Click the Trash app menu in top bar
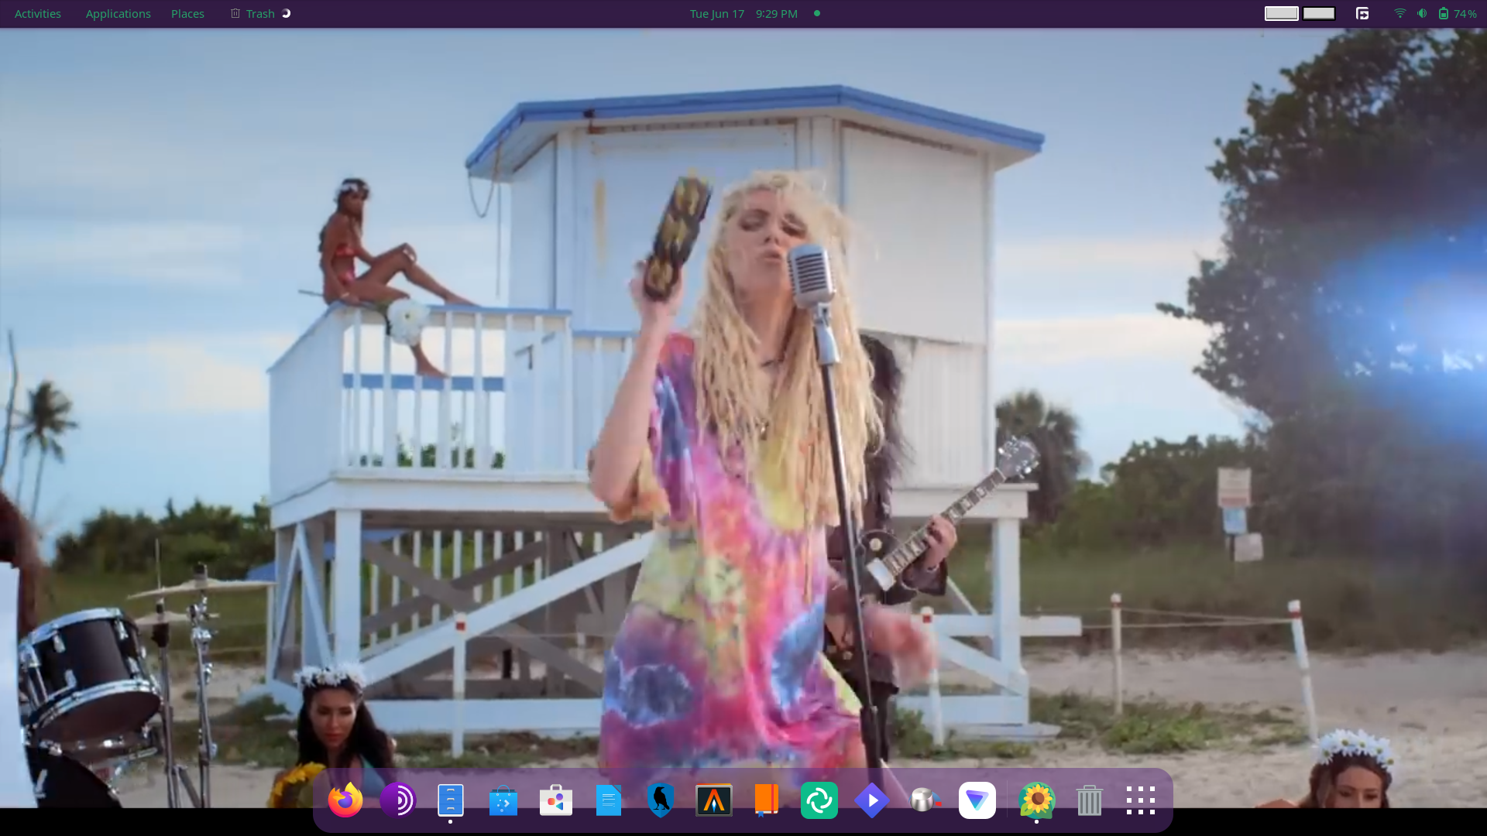Screen dimensions: 1487x836 tap(260, 14)
